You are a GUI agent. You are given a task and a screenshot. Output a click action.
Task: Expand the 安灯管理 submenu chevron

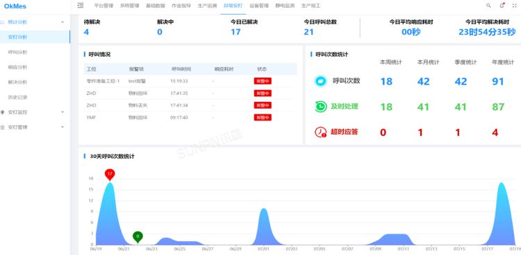[x=63, y=127]
